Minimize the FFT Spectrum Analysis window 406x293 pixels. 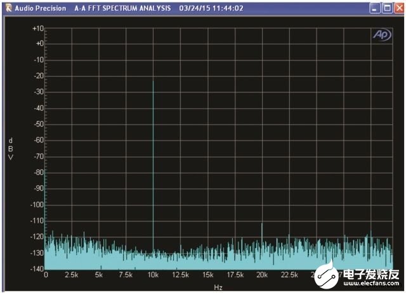[x=374, y=8]
